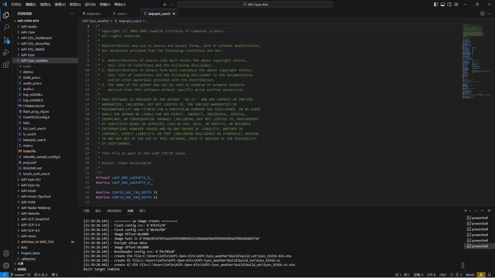Switch to the 输出 output panel tab
Image resolution: width=495 pixels, height=278 pixels.
(98, 211)
